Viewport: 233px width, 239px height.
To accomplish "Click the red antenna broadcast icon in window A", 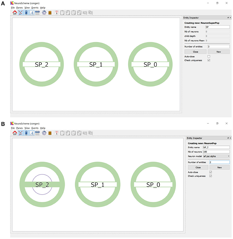I will [x=57, y=13].
